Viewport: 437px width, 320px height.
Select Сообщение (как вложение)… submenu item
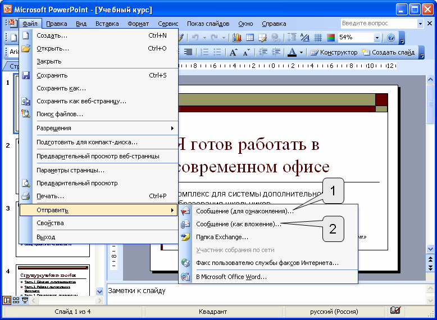pyautogui.click(x=268, y=224)
